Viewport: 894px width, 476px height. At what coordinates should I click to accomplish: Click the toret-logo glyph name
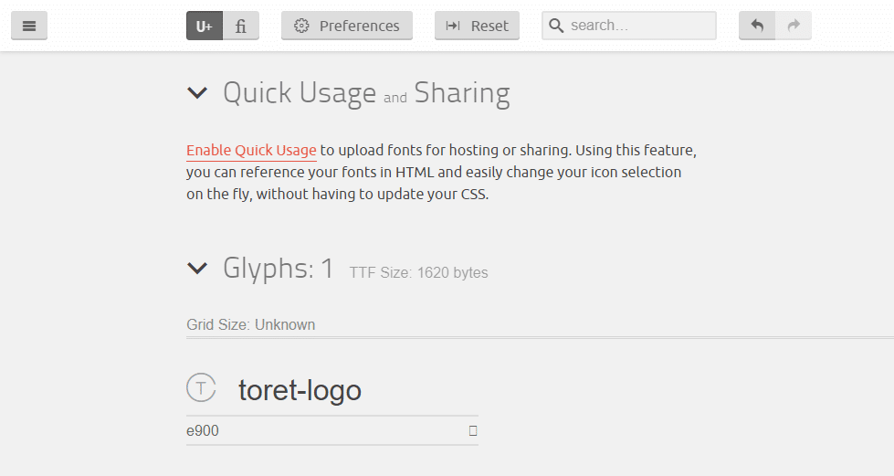click(x=300, y=390)
